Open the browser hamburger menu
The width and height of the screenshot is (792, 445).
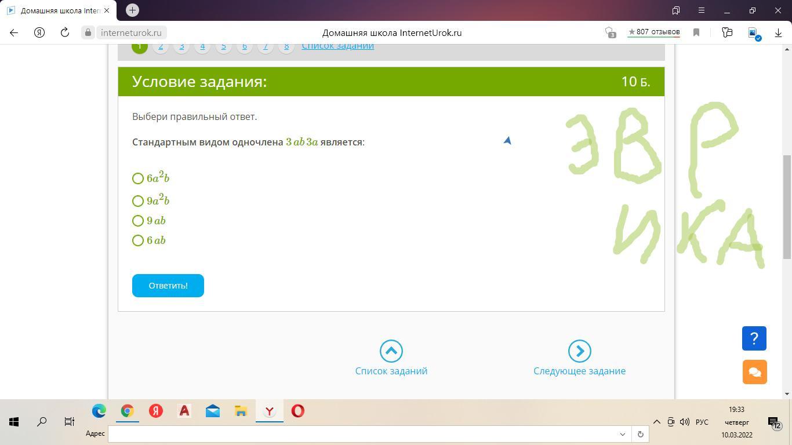[702, 10]
